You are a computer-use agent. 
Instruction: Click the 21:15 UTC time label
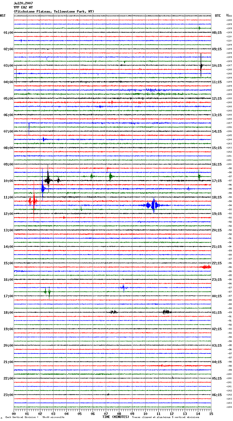click(x=217, y=247)
